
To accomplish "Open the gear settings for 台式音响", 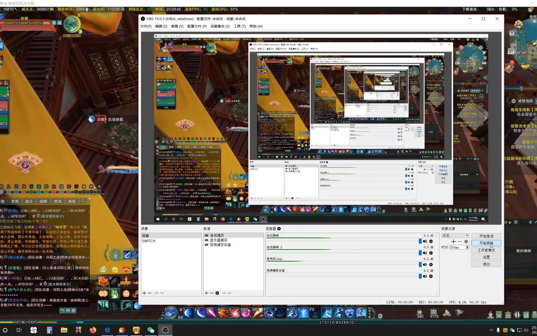I will coord(431,241).
